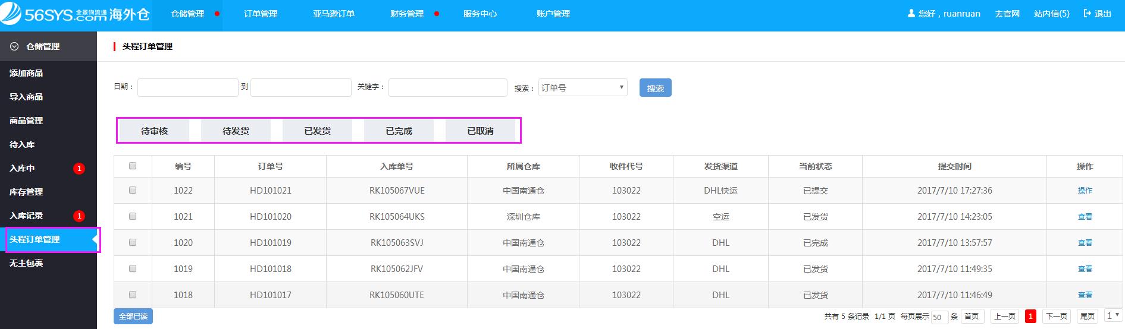Check the box for order HD101021
The image size is (1125, 329).
pos(133,191)
